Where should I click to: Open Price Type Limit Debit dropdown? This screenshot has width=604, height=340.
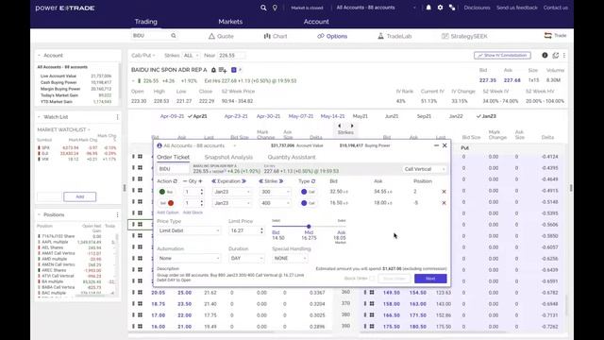pyautogui.click(x=189, y=230)
